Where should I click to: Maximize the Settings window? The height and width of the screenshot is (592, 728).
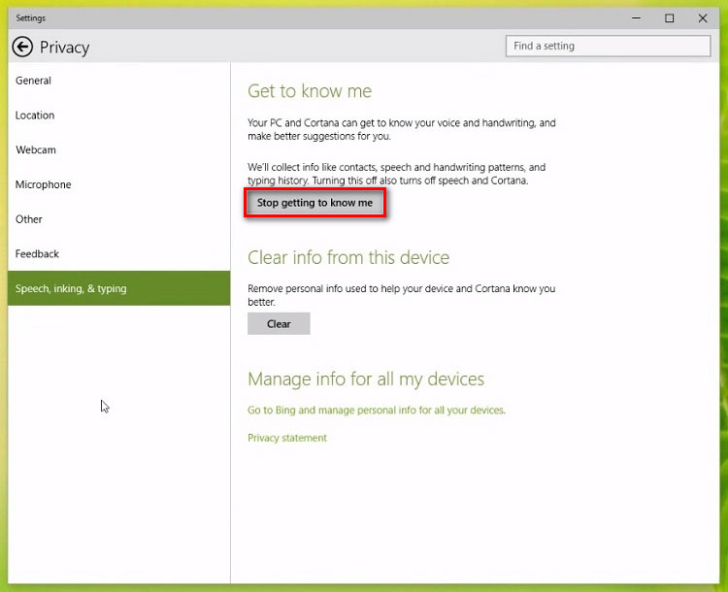tap(669, 18)
